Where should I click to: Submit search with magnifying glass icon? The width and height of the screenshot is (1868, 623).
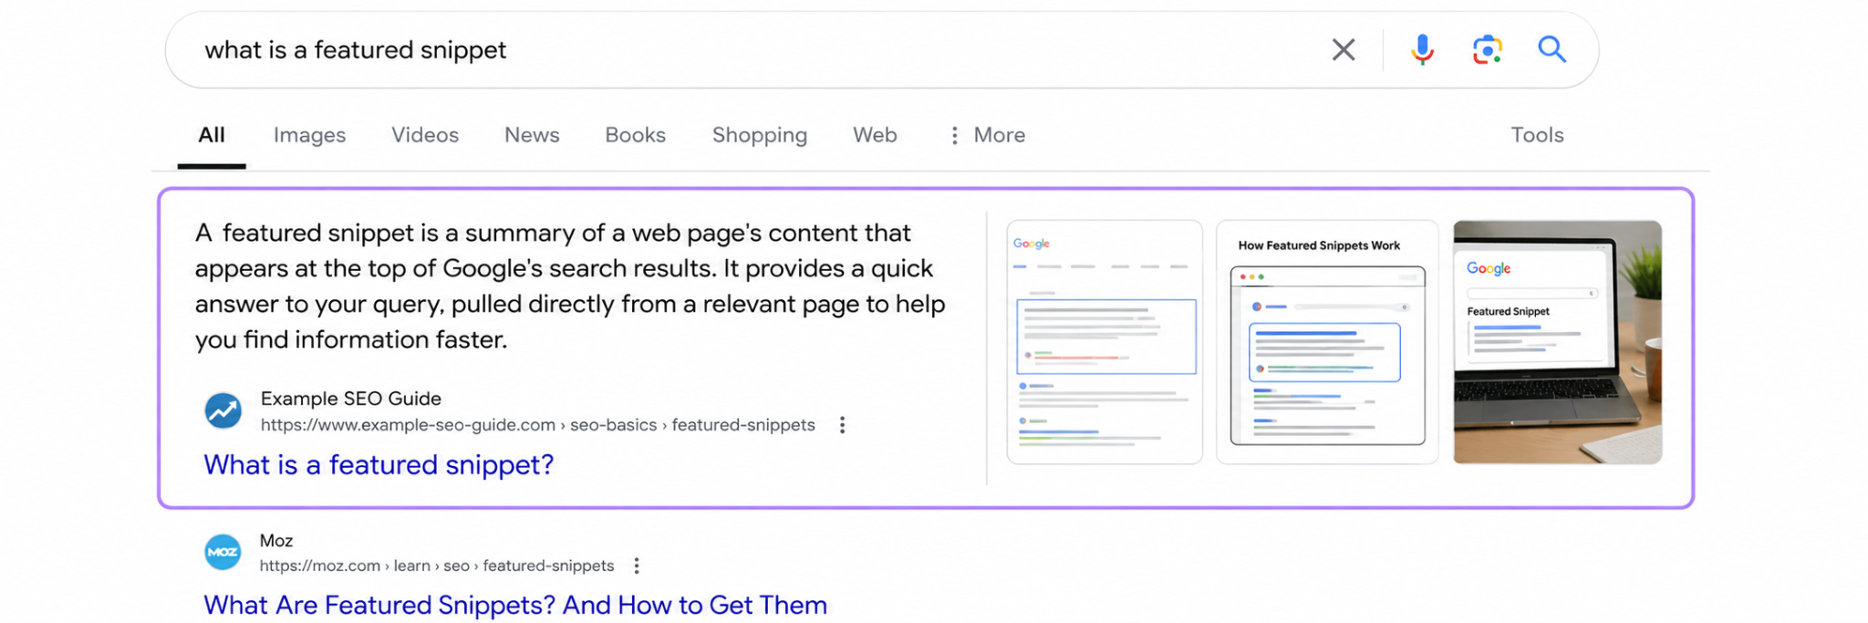[x=1551, y=49]
